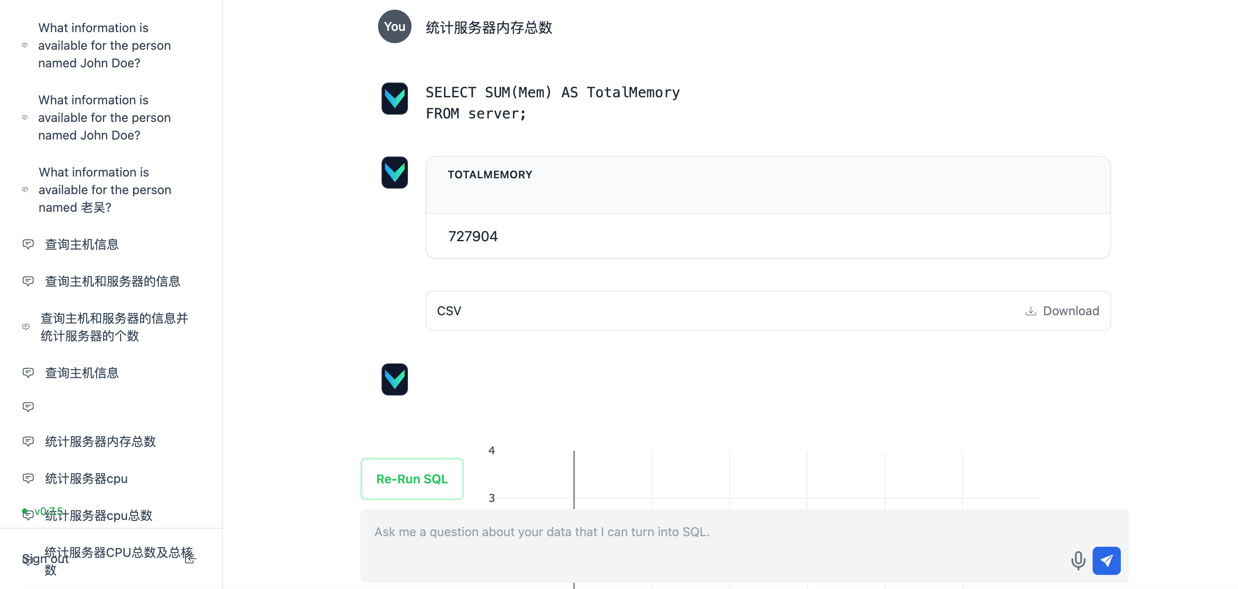This screenshot has width=1238, height=589.
Task: Open the conversation named 统计服务器cpu总数
Action: click(99, 515)
